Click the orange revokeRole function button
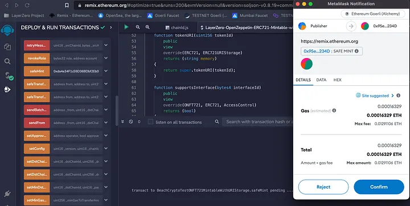410x206 pixels. 36,58
